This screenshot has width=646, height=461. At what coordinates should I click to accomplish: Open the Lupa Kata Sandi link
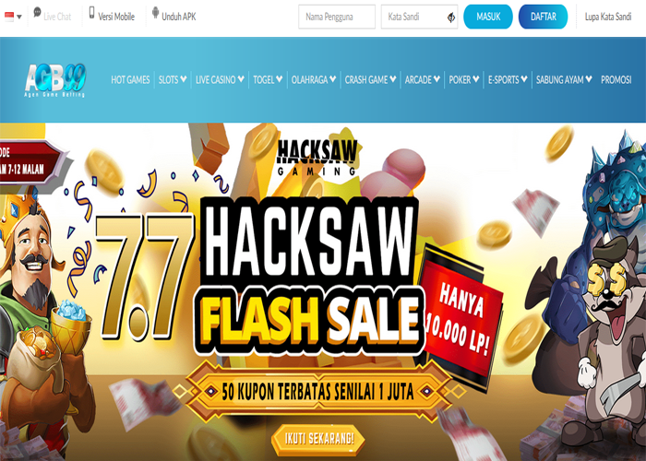tap(607, 17)
